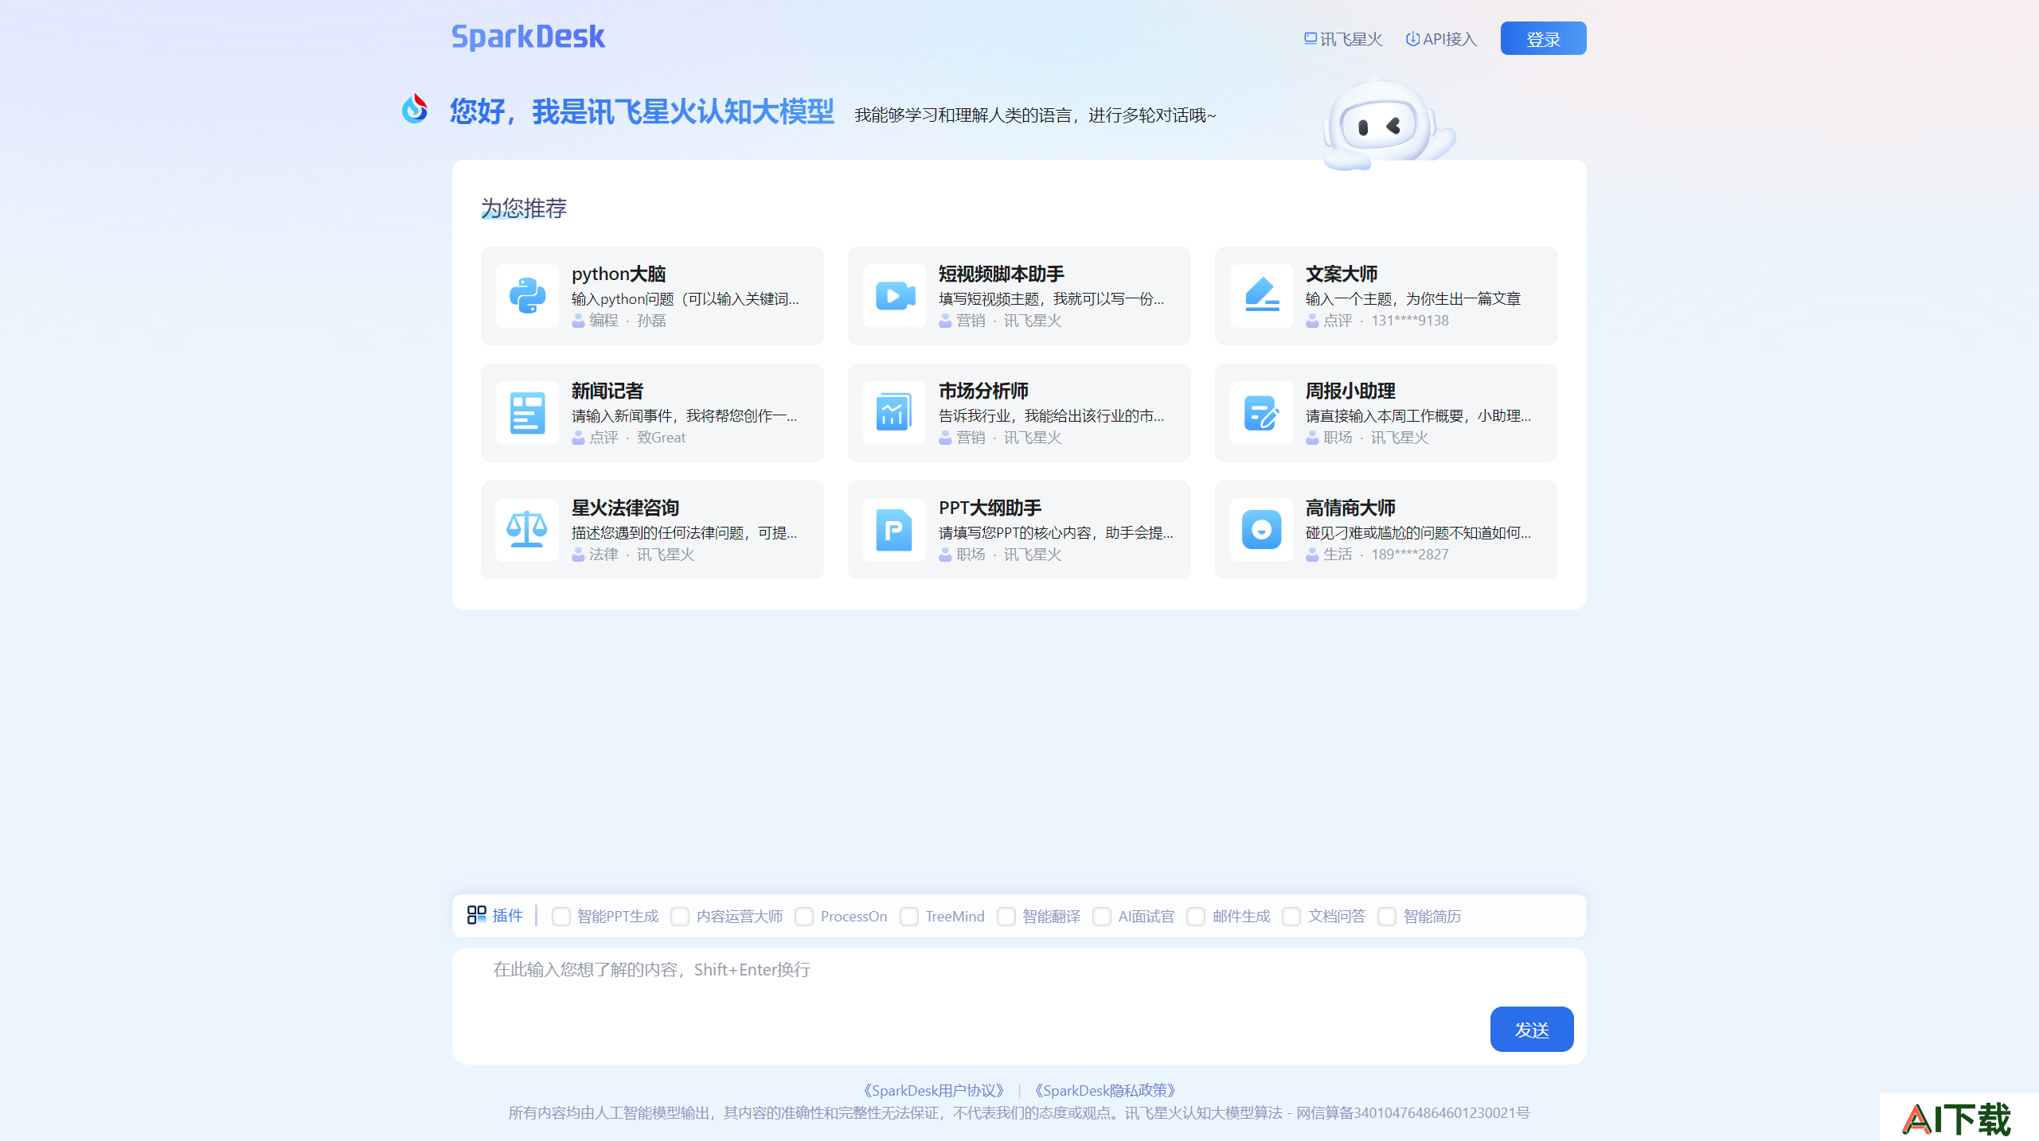This screenshot has height=1141, width=2039.
Task: Open the SparkDesk用户协议 link
Action: [934, 1090]
